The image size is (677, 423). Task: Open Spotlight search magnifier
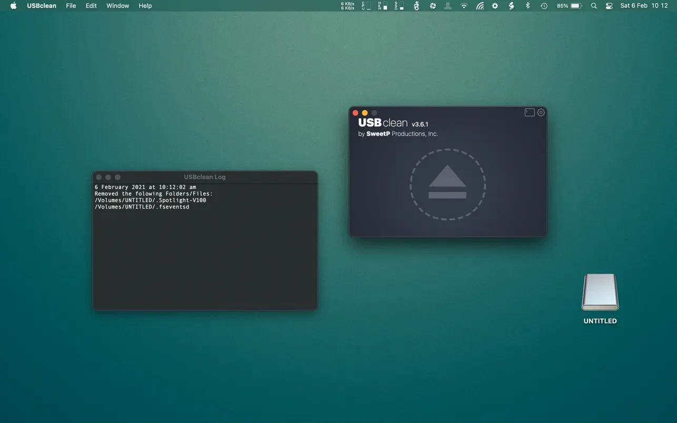(x=594, y=6)
